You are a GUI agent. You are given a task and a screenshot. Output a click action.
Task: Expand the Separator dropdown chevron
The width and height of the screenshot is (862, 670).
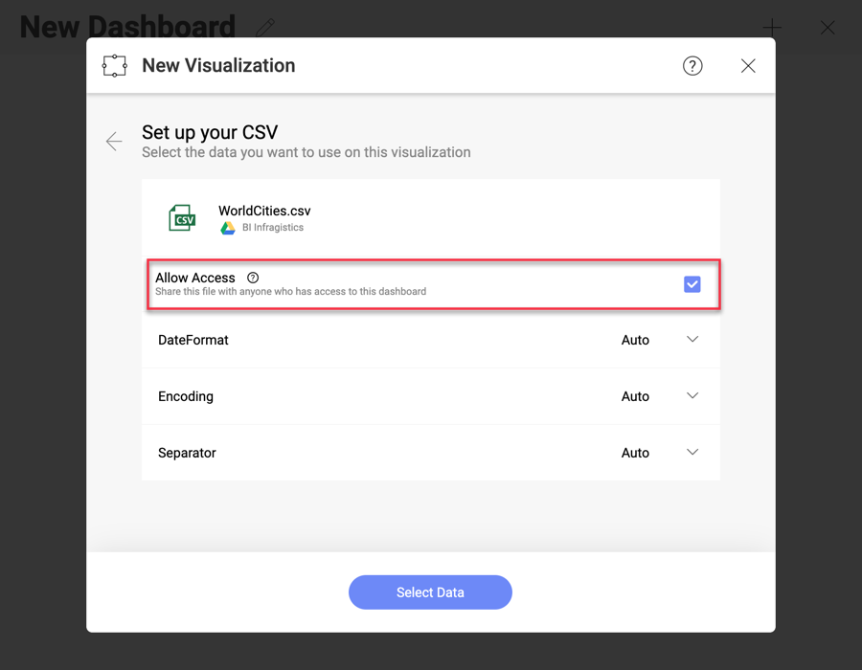click(x=692, y=452)
